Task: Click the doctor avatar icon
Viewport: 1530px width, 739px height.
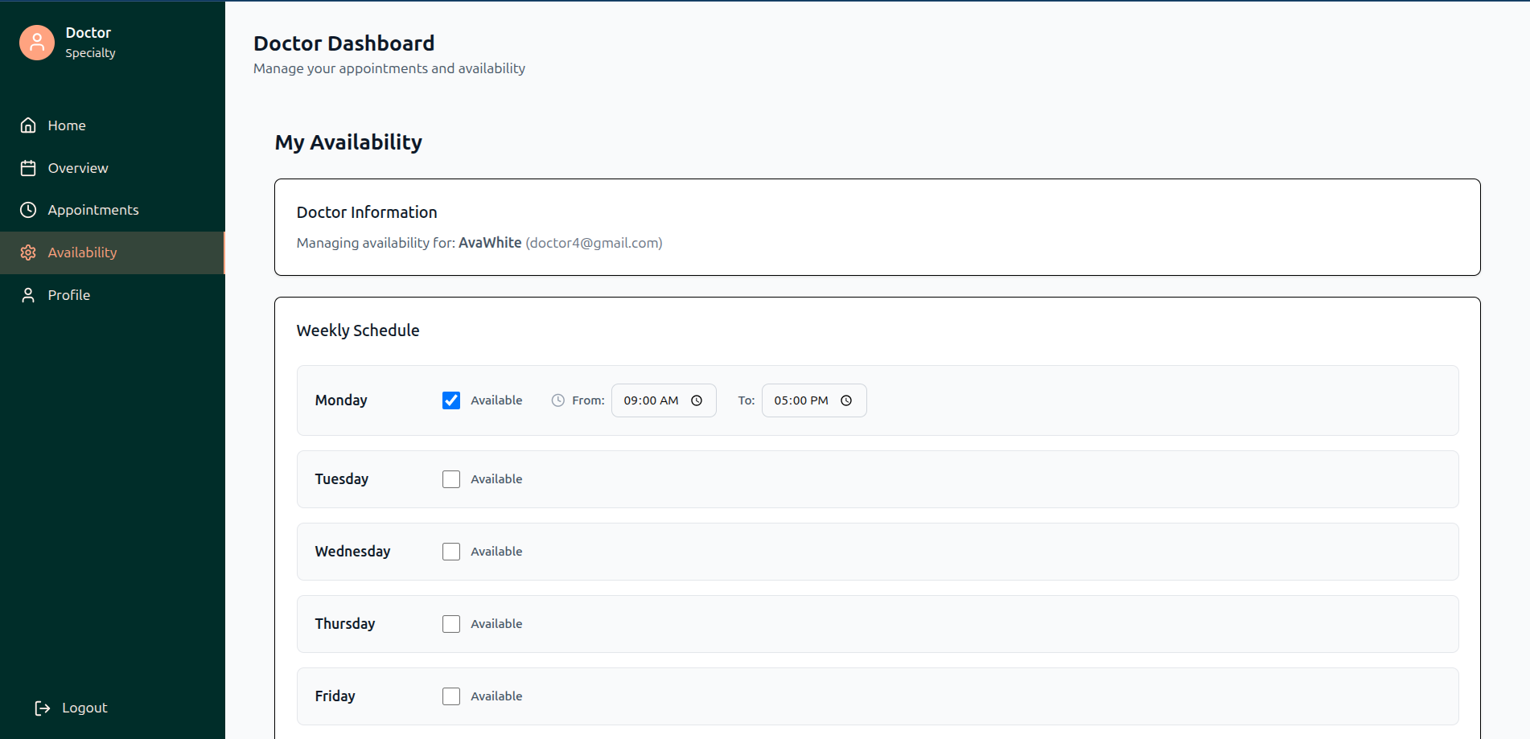Action: (x=37, y=43)
